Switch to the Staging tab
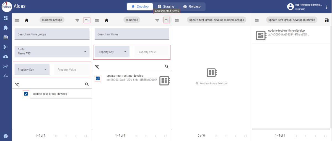The width and height of the screenshot is (332, 141). tap(166, 7)
